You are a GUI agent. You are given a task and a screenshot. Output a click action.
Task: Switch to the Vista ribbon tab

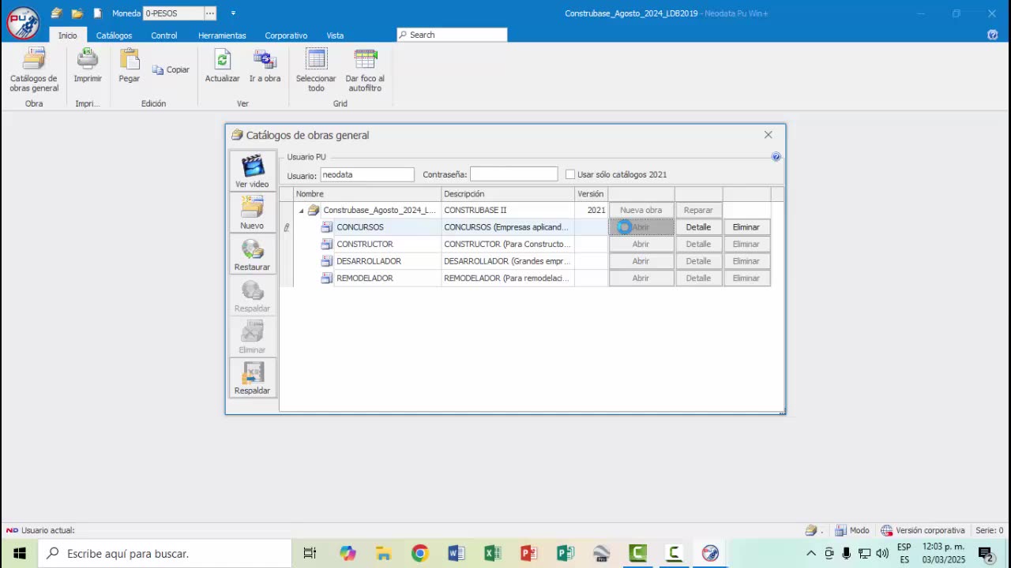click(335, 35)
